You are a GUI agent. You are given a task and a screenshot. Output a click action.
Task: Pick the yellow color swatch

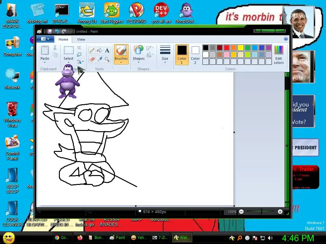pyautogui.click(x=241, y=48)
